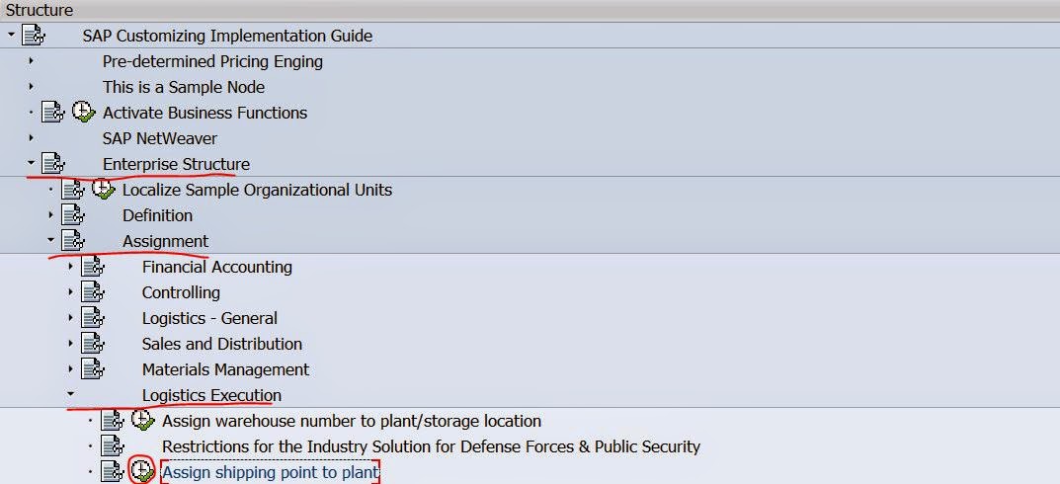
Task: Expand the Pre-determined Pricing Enging node
Action: (x=32, y=61)
